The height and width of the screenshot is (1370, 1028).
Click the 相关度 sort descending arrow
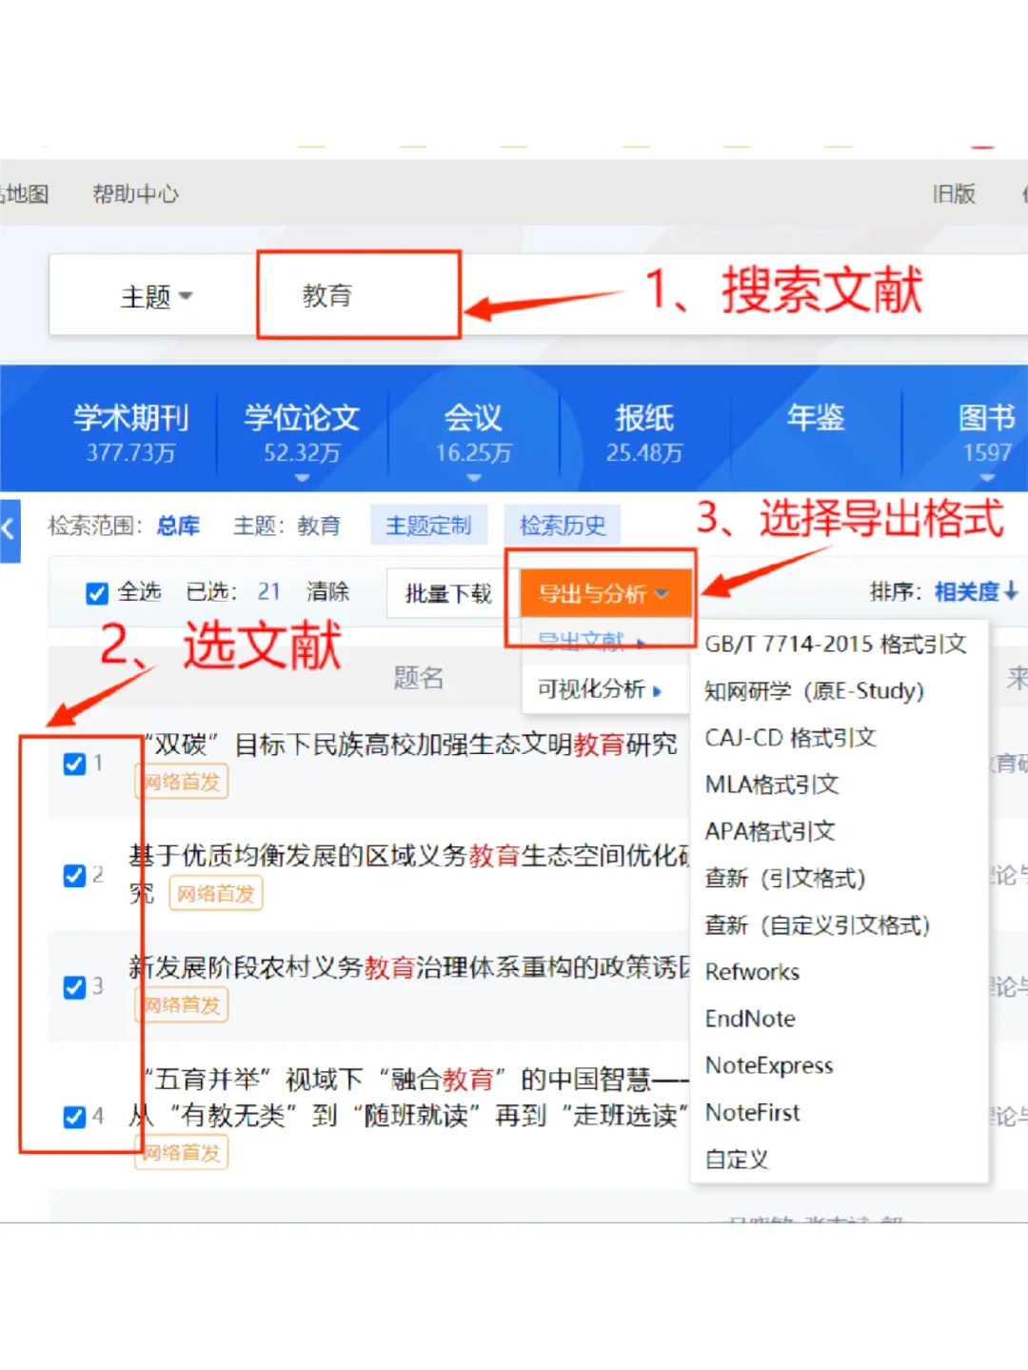[x=1011, y=591]
